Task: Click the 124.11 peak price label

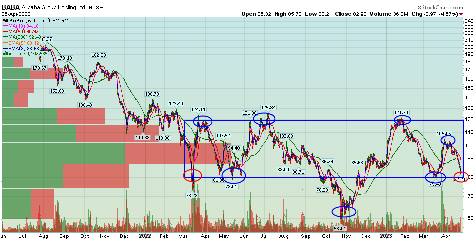Action: click(x=198, y=109)
